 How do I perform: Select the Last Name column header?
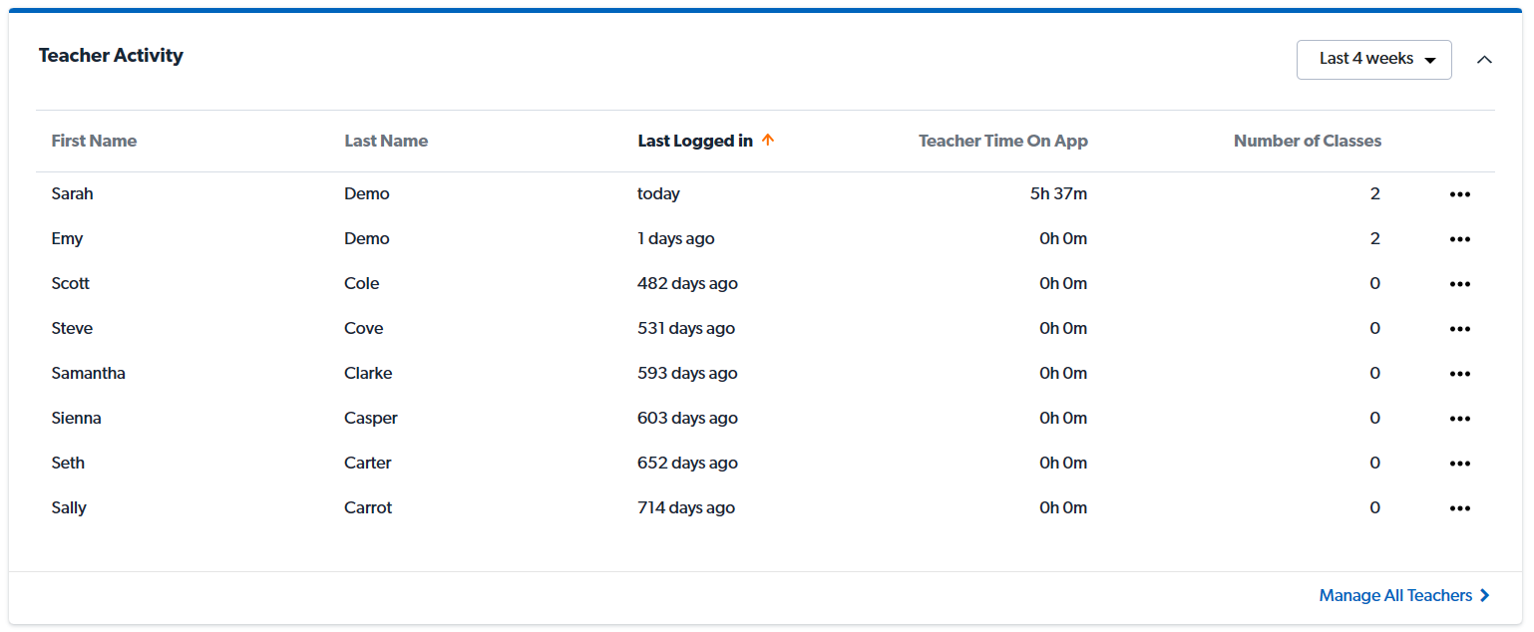[x=386, y=141]
